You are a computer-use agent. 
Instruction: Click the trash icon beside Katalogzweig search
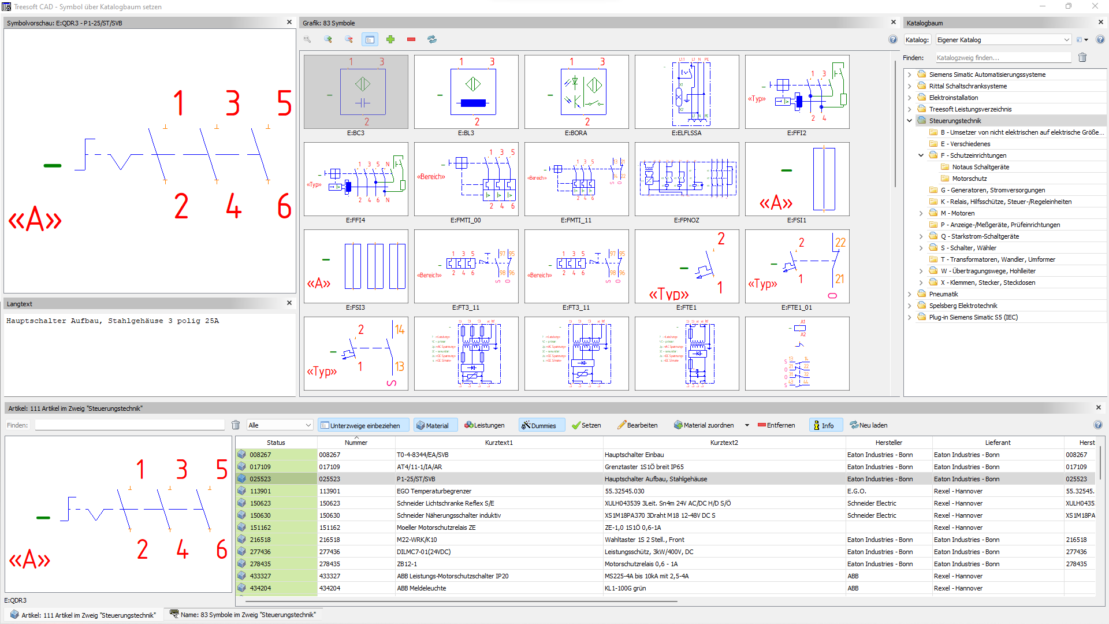pos(1082,58)
